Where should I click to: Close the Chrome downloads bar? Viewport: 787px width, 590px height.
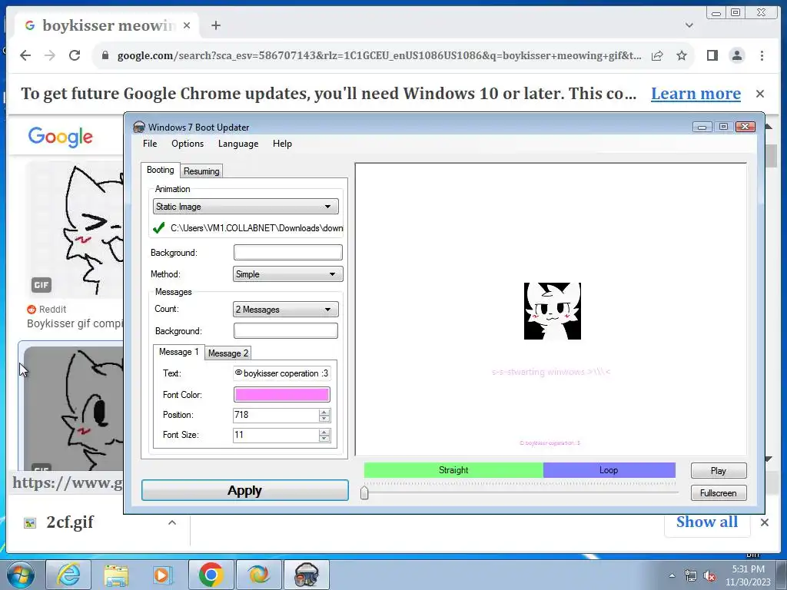[764, 522]
